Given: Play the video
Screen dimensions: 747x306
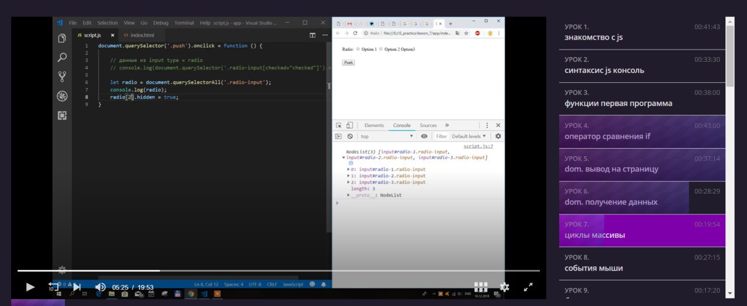Looking at the screenshot, I should [30, 287].
